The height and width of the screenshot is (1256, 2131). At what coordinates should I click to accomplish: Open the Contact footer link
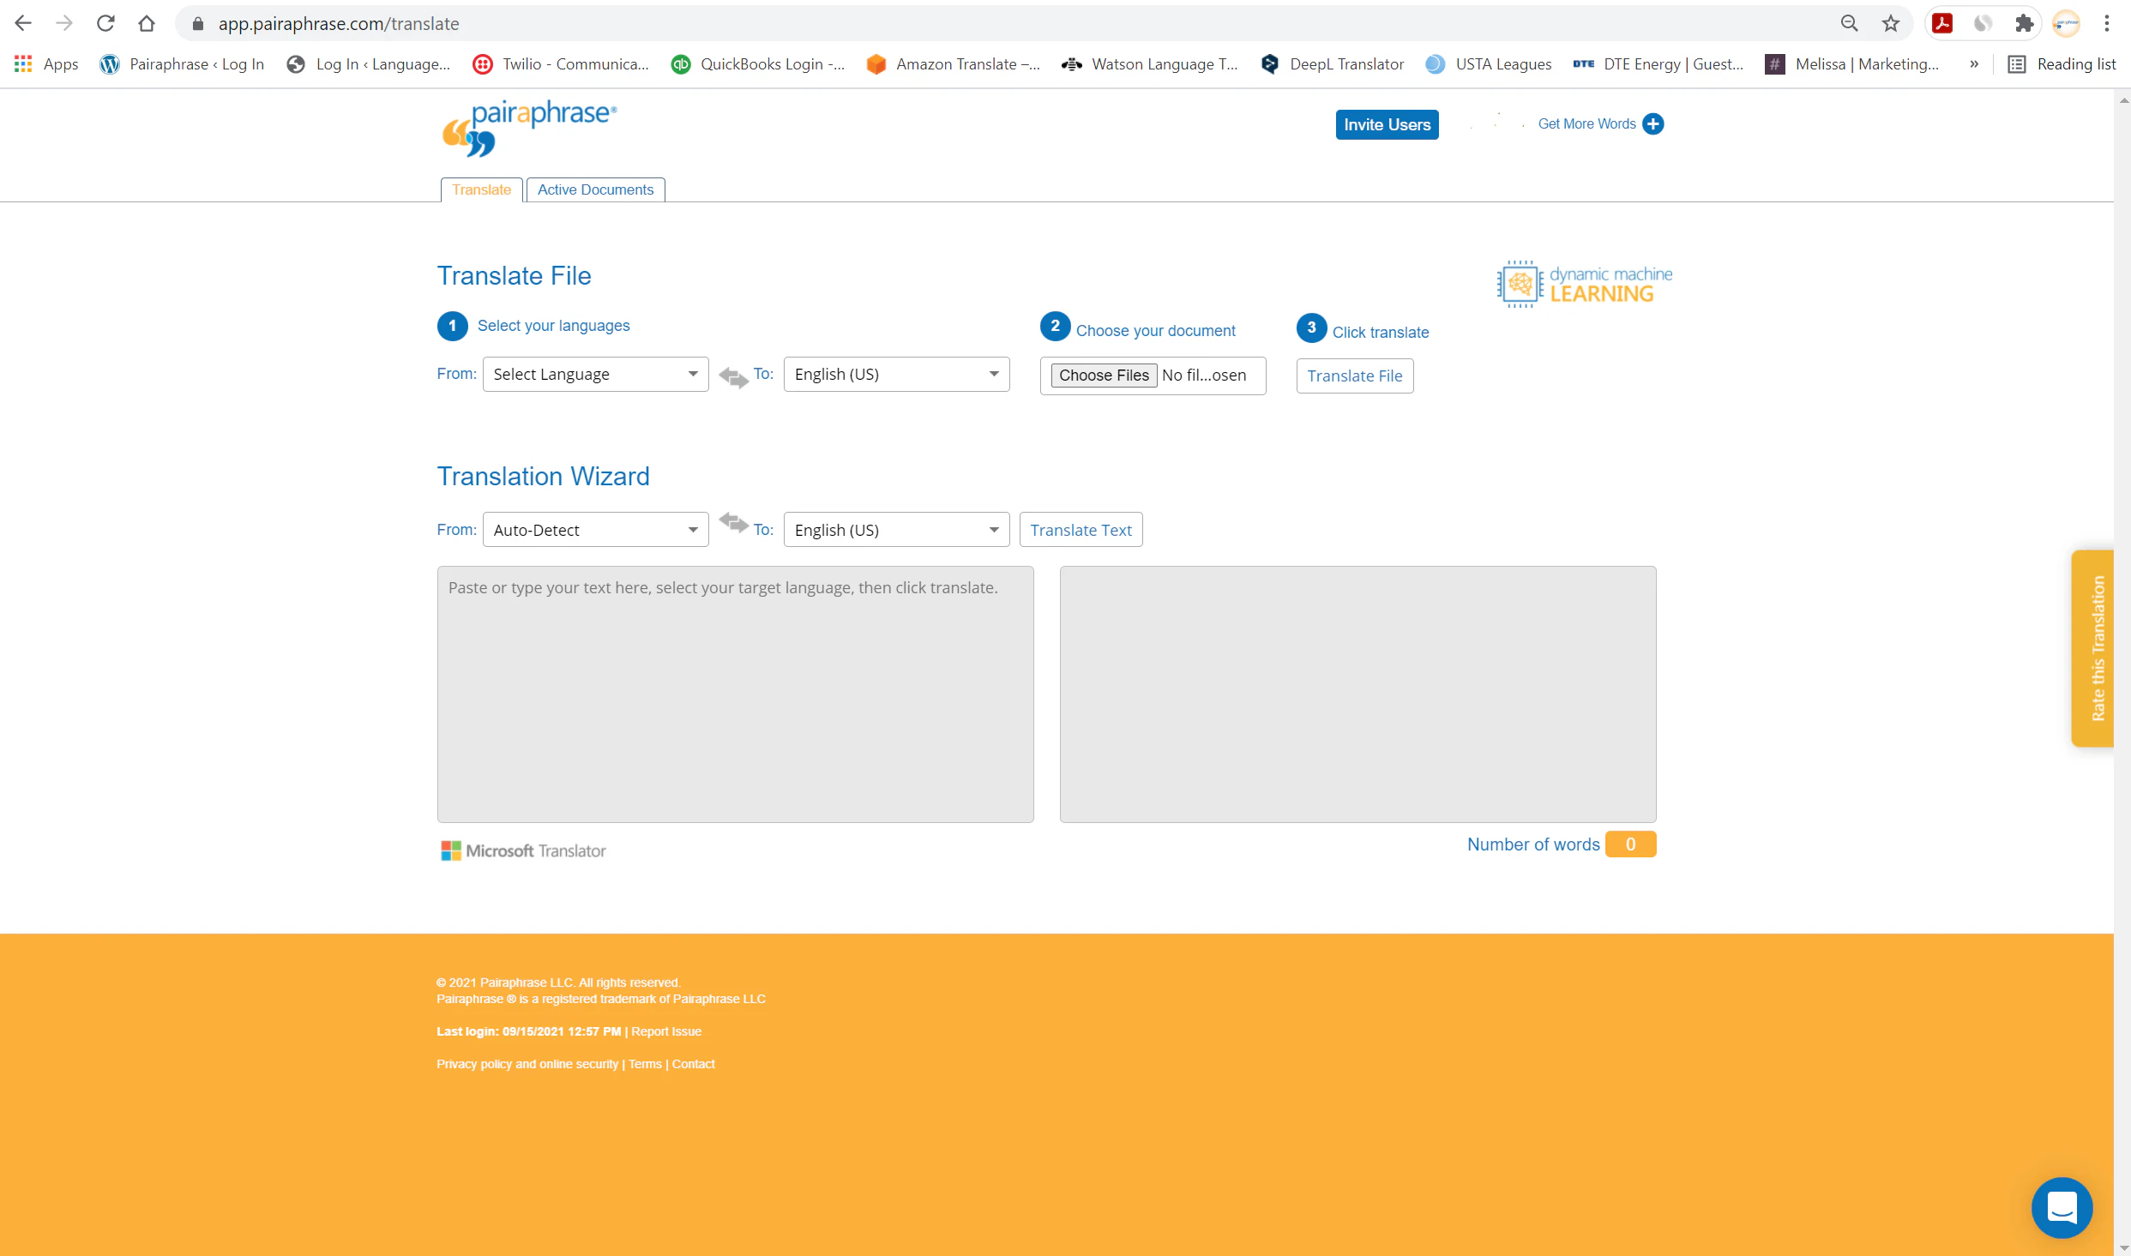[693, 1064]
